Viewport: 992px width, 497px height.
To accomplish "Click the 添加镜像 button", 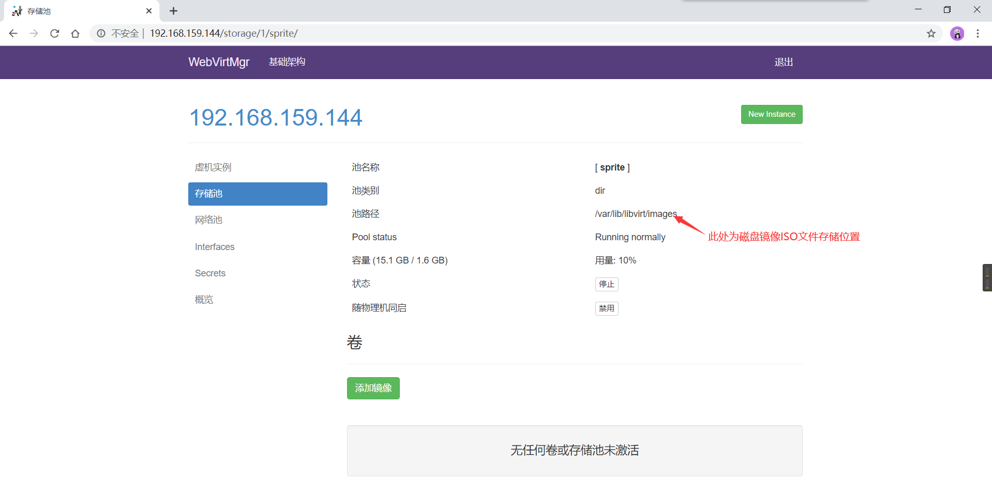I will (373, 388).
